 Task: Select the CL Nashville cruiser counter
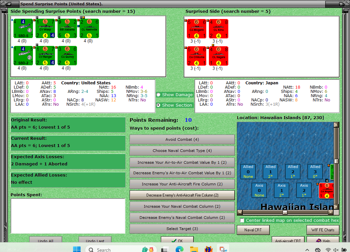(x=89, y=29)
